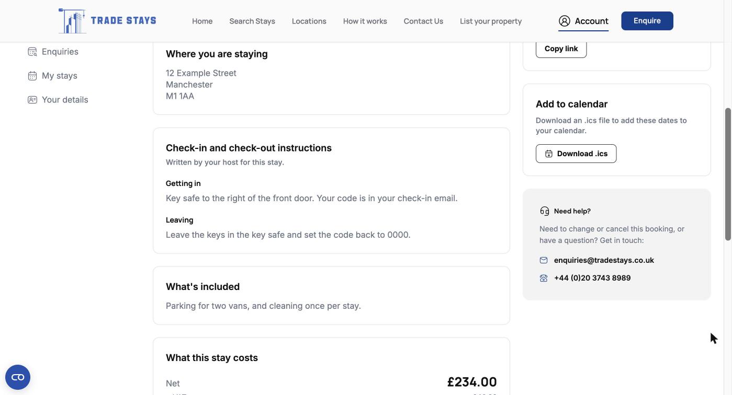This screenshot has height=395, width=732.
Task: Click the page's vertical scrollbar thumb
Action: pos(728,175)
